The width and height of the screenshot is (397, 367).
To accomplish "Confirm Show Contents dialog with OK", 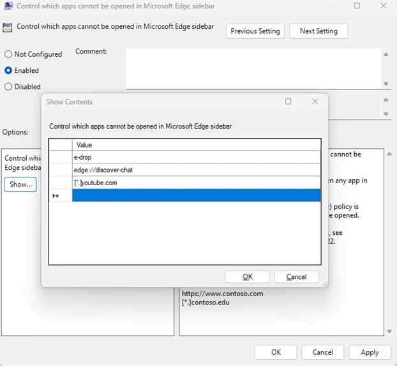I will pyautogui.click(x=247, y=276).
